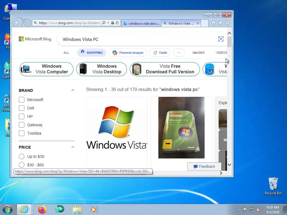Expand more options with ellipsis button
This screenshot has height=215, width=287.
(x=179, y=53)
